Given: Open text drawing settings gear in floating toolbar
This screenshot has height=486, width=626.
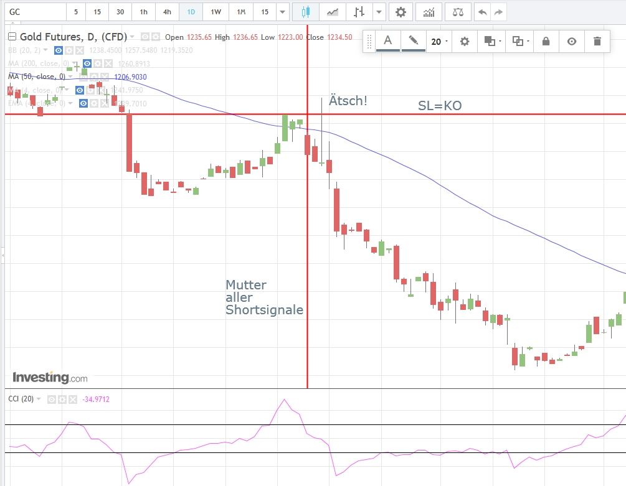Looking at the screenshot, I should point(464,42).
